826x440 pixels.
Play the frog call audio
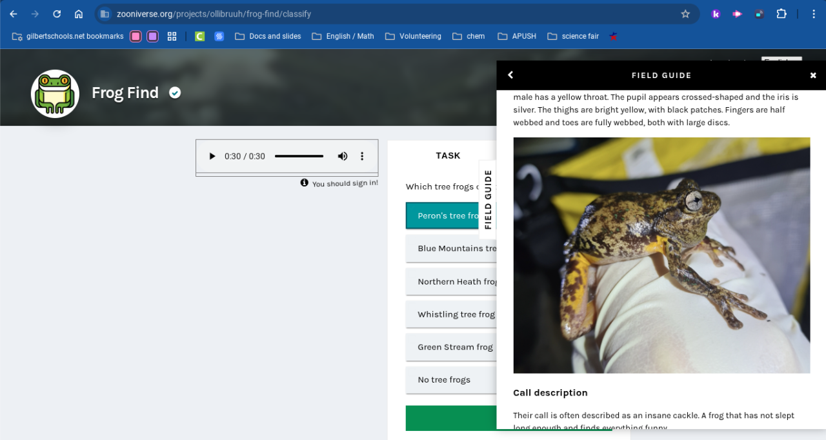point(212,156)
